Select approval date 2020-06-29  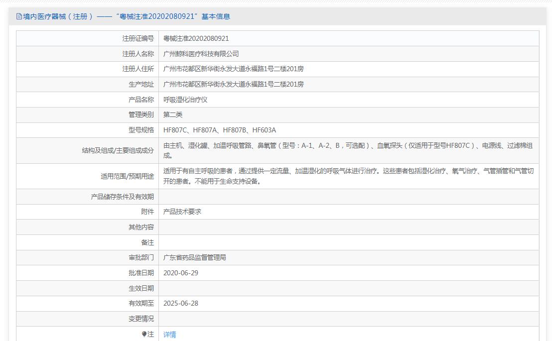click(181, 273)
